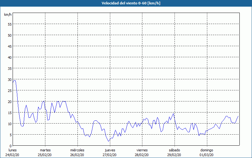Select the 5 value on the y-axis

11,135
